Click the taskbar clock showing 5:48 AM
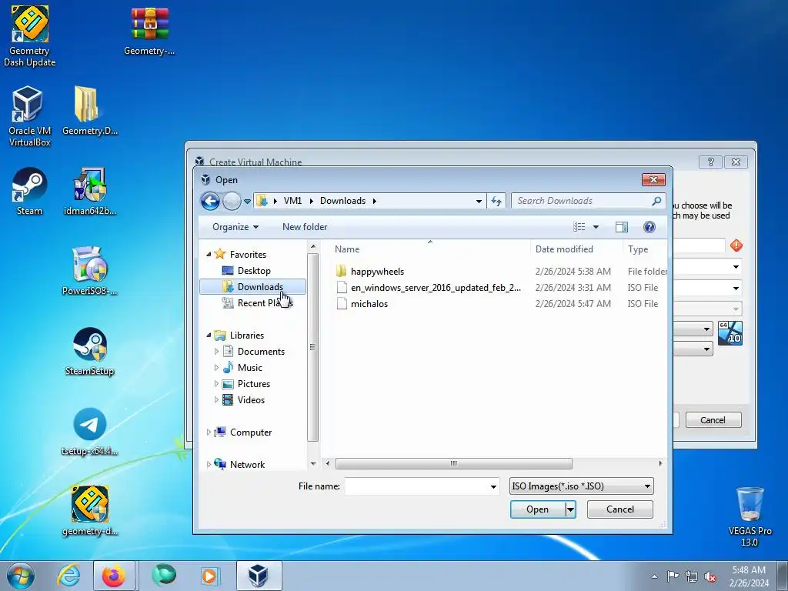The image size is (788, 591). [750, 576]
